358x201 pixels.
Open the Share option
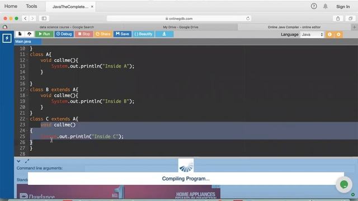pos(103,34)
